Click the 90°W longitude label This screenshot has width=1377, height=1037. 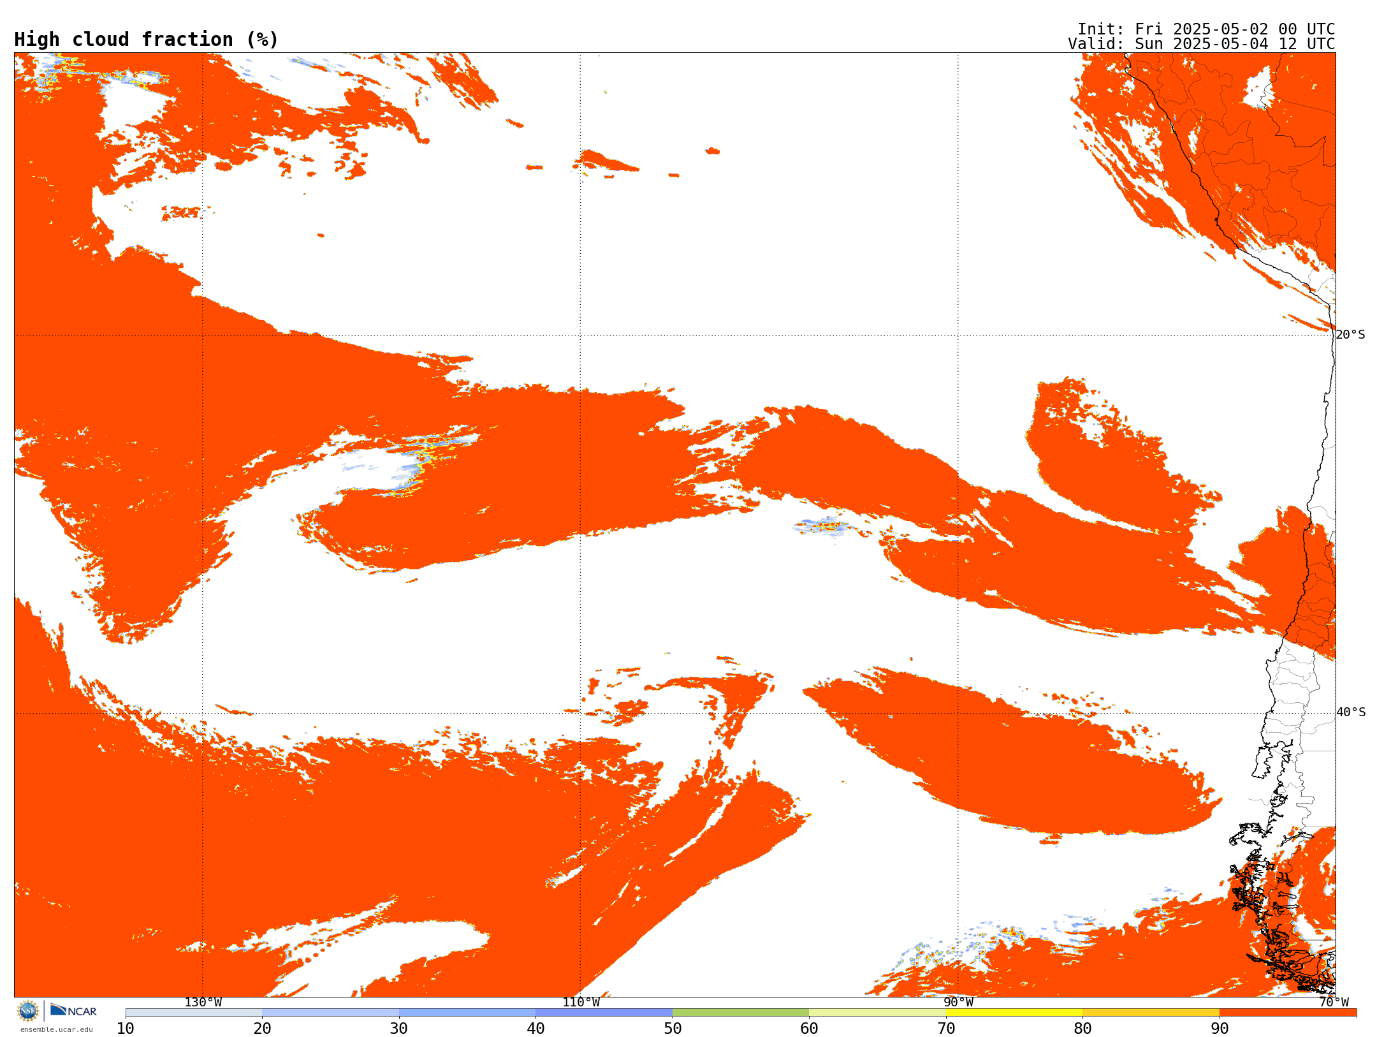(x=958, y=1003)
